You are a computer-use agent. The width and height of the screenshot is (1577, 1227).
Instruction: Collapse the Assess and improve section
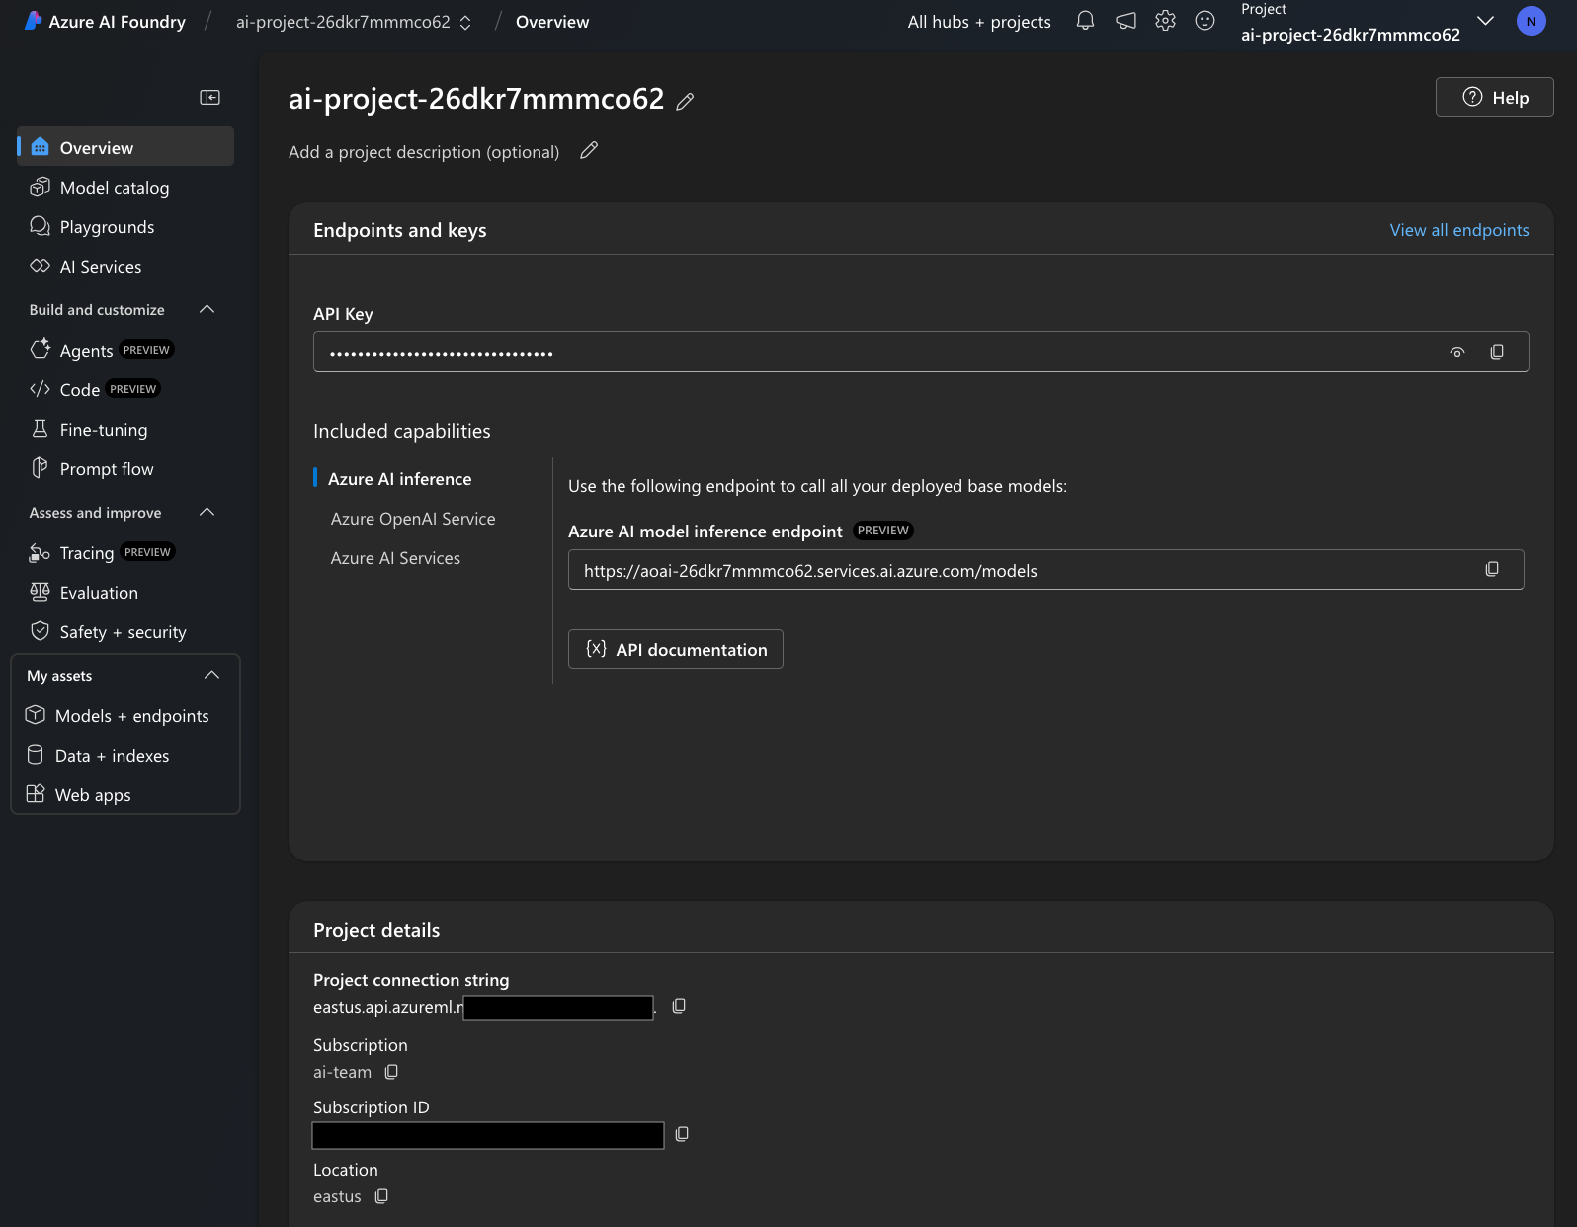pos(207,512)
